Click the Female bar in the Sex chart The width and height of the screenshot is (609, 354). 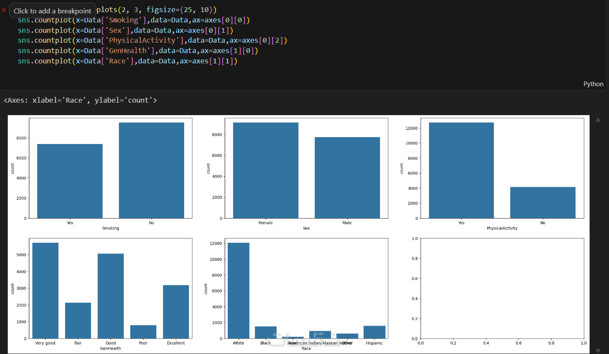pos(266,170)
